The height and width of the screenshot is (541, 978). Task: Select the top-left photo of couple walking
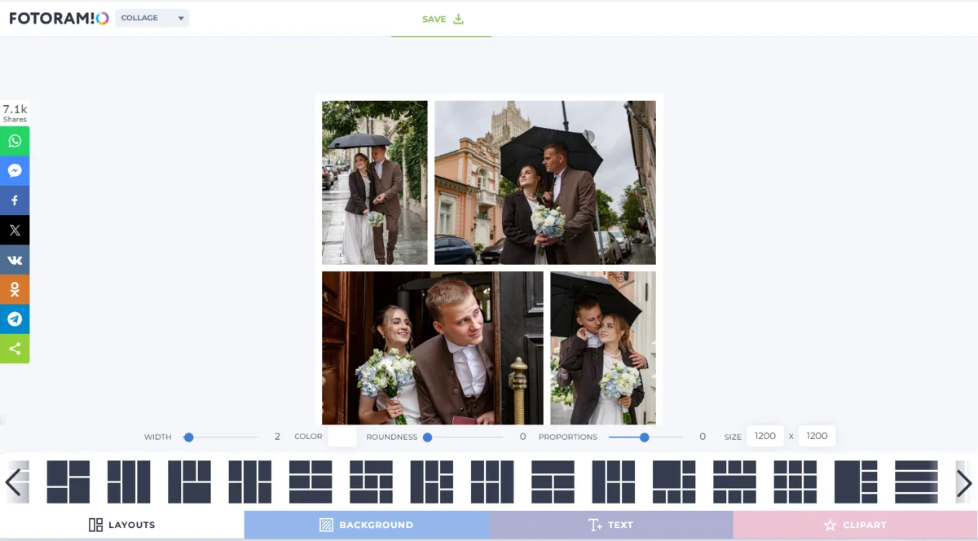pyautogui.click(x=375, y=183)
